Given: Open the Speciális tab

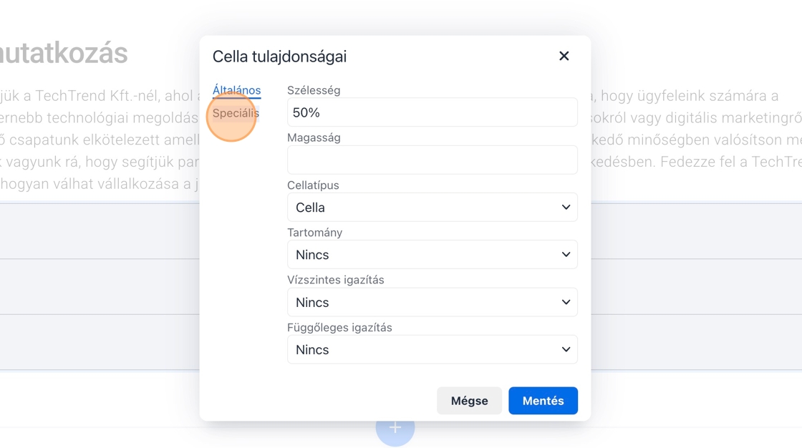Looking at the screenshot, I should [x=236, y=113].
